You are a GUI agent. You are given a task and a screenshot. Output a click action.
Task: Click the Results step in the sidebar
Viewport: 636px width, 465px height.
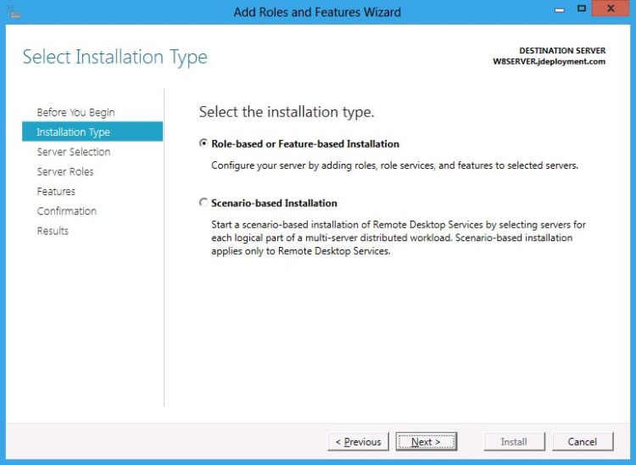pyautogui.click(x=53, y=231)
